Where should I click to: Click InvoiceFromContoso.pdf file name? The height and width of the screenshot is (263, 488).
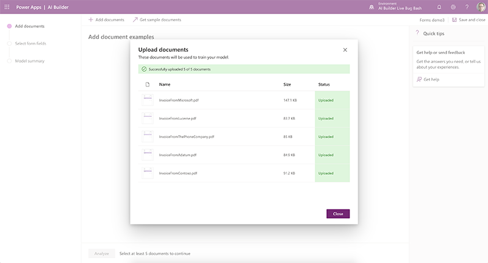[178, 174]
